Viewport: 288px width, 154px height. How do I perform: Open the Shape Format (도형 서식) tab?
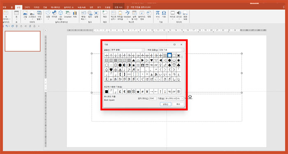[118, 7]
